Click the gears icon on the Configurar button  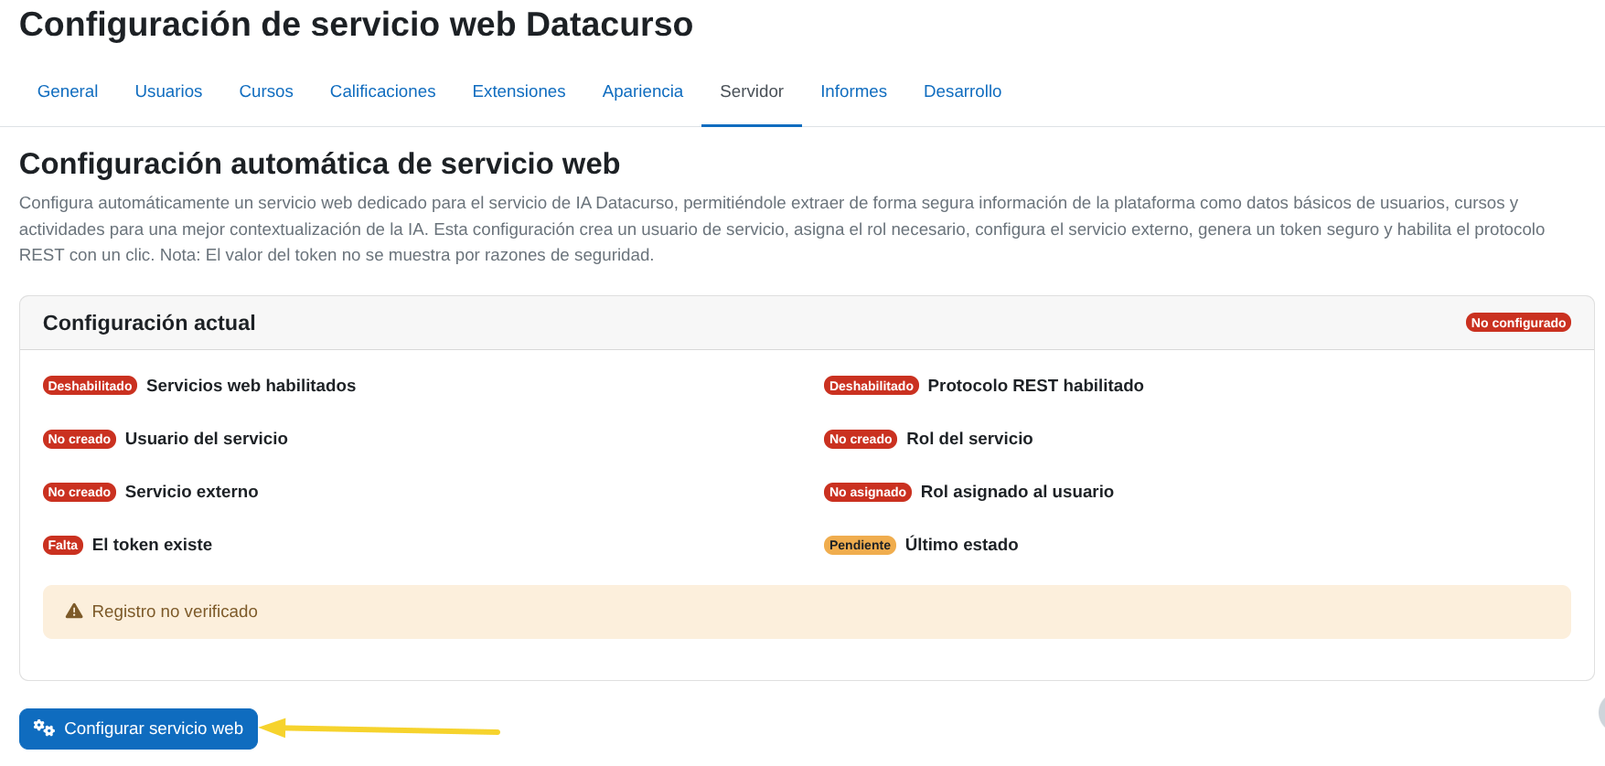coord(44,729)
